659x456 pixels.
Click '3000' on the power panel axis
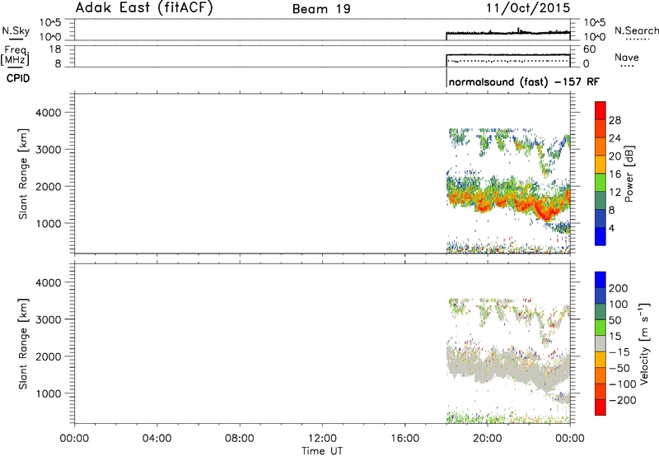[49, 150]
